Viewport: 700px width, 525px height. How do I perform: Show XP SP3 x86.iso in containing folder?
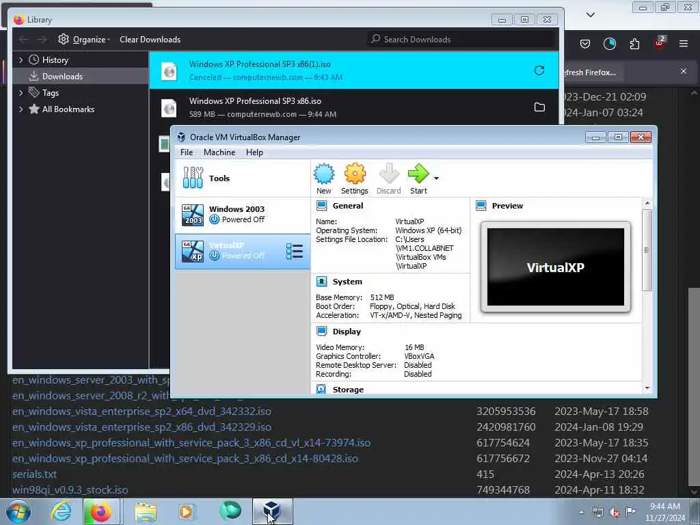[x=539, y=107]
